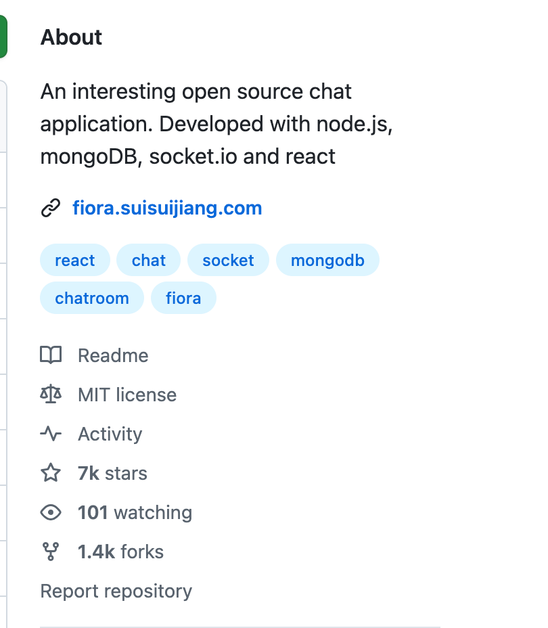Click the Activity pulse icon
Viewport: 548px width, 628px height.
click(51, 434)
